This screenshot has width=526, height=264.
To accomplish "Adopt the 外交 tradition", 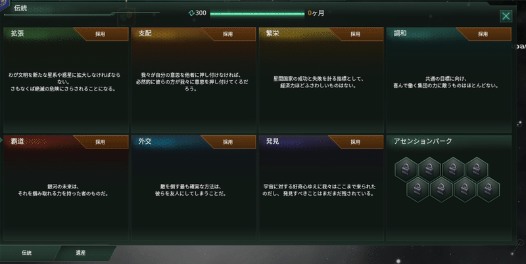I will point(228,142).
